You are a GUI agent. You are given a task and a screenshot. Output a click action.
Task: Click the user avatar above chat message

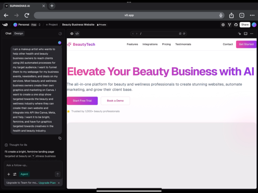tap(59, 43)
